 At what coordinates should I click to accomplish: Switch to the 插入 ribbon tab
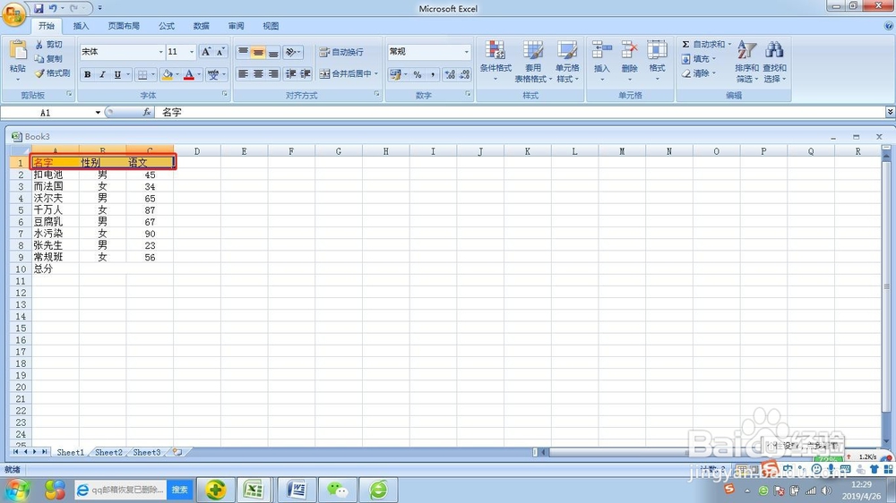click(x=82, y=26)
